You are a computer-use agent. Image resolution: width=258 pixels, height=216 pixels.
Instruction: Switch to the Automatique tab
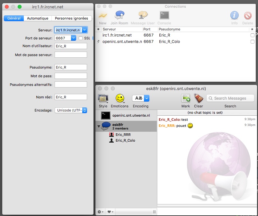pyautogui.click(x=38, y=18)
